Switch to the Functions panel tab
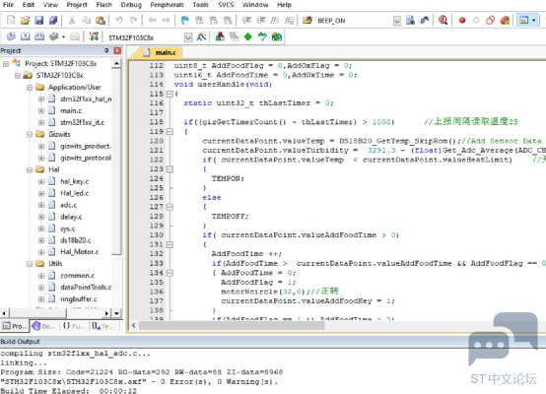The width and height of the screenshot is (546, 394). [x=74, y=326]
